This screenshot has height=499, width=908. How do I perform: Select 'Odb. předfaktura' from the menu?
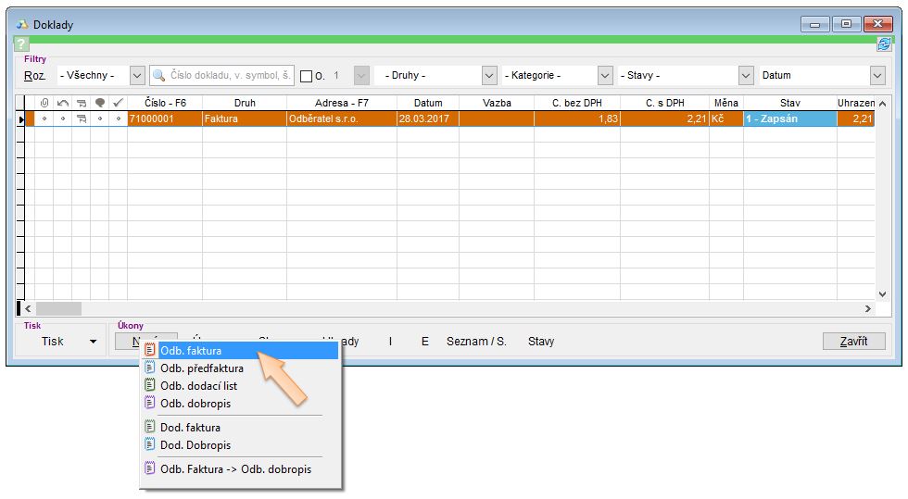[x=202, y=368]
